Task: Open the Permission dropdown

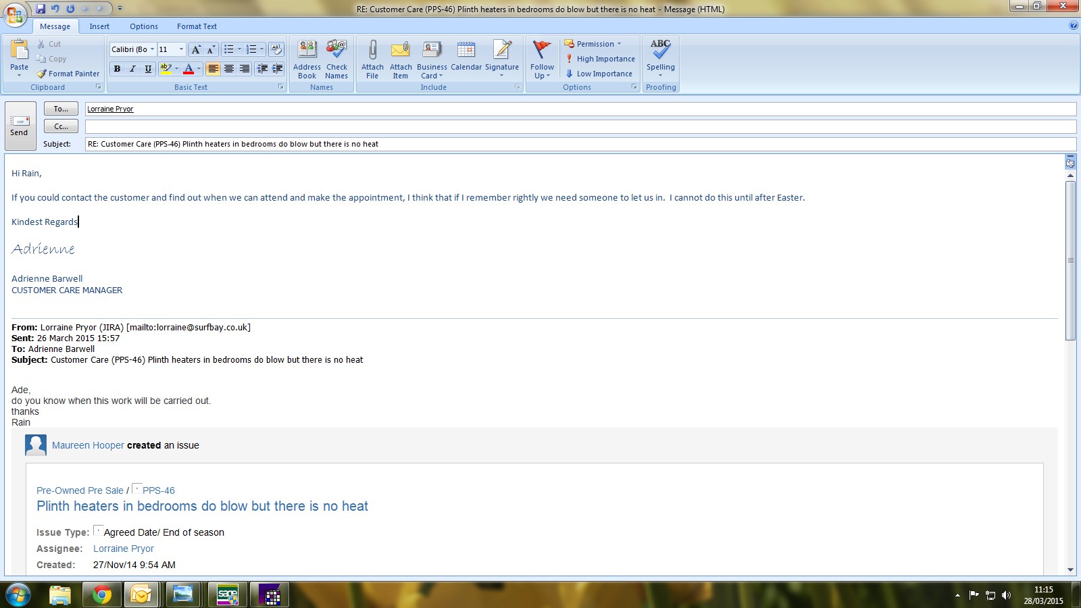Action: click(593, 44)
